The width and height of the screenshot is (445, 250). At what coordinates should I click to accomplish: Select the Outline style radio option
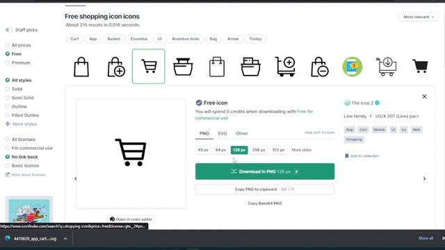[x=8, y=106]
